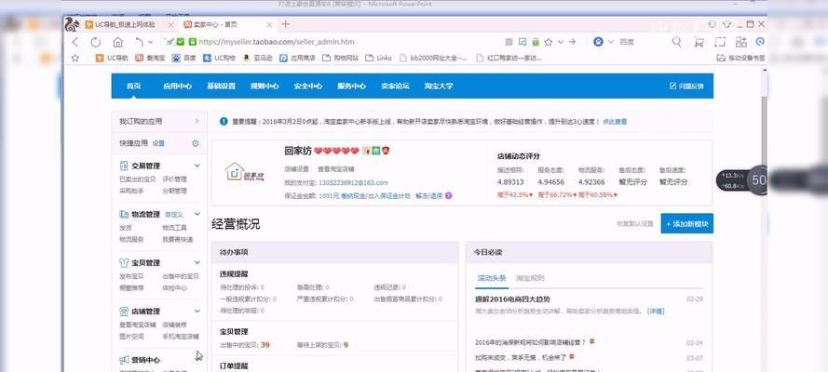Viewport: 828px width, 372px height.
Task: Collapse the 店铺管理 section chevron
Action: click(197, 311)
